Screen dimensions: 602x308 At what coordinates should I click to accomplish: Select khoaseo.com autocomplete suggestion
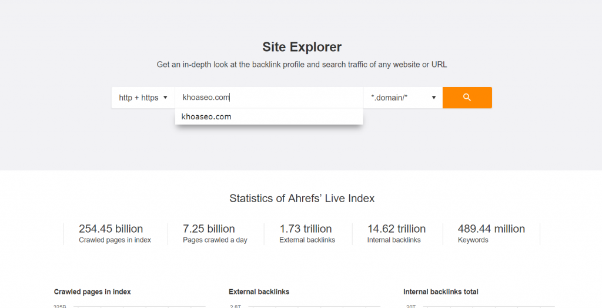pyautogui.click(x=269, y=117)
